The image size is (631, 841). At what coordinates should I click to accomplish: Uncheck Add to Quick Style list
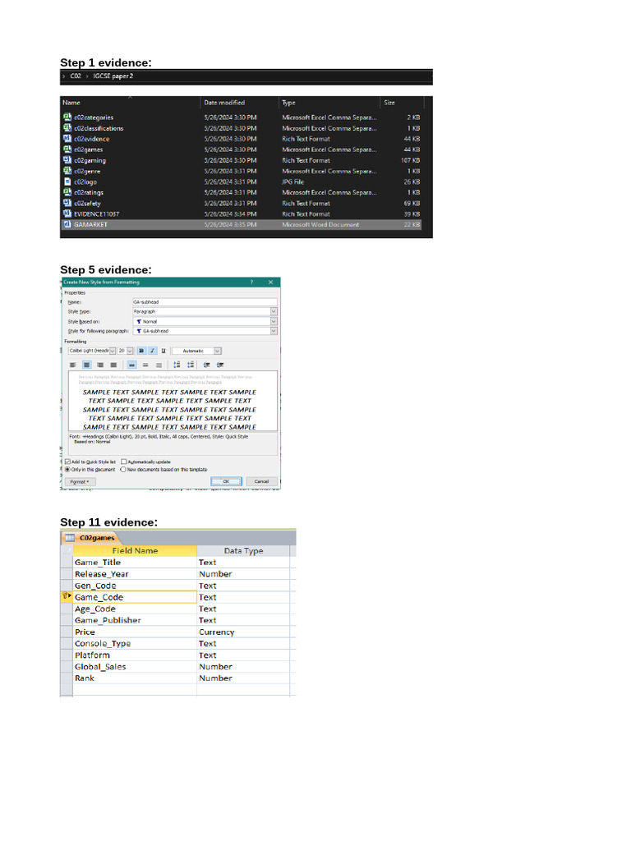(68, 462)
